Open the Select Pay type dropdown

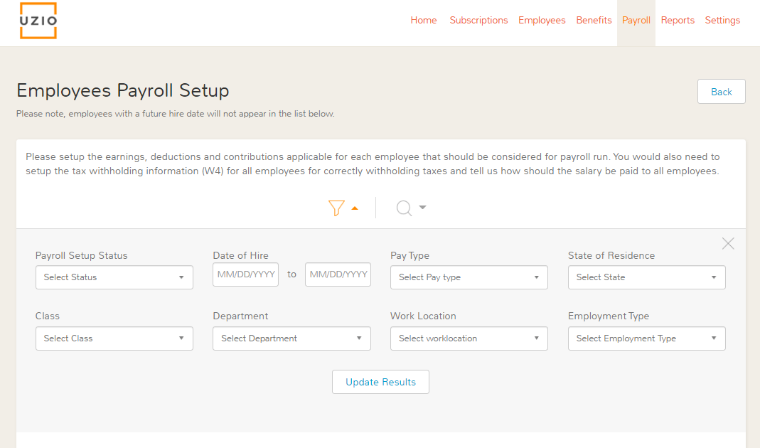point(469,277)
